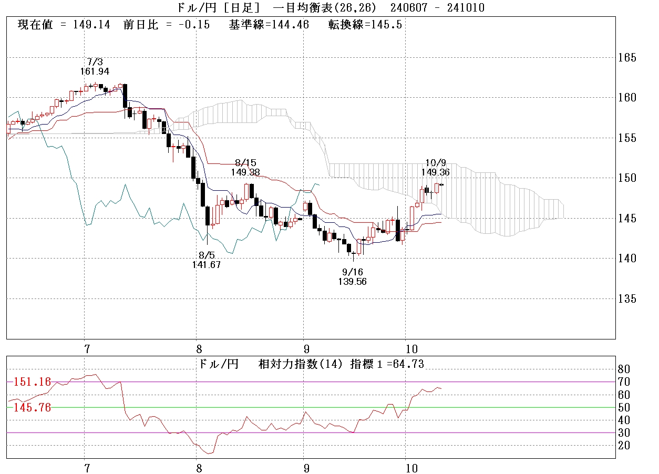Click the 10/9 high label 149.36
The height and width of the screenshot is (474, 659).
pyautogui.click(x=436, y=172)
